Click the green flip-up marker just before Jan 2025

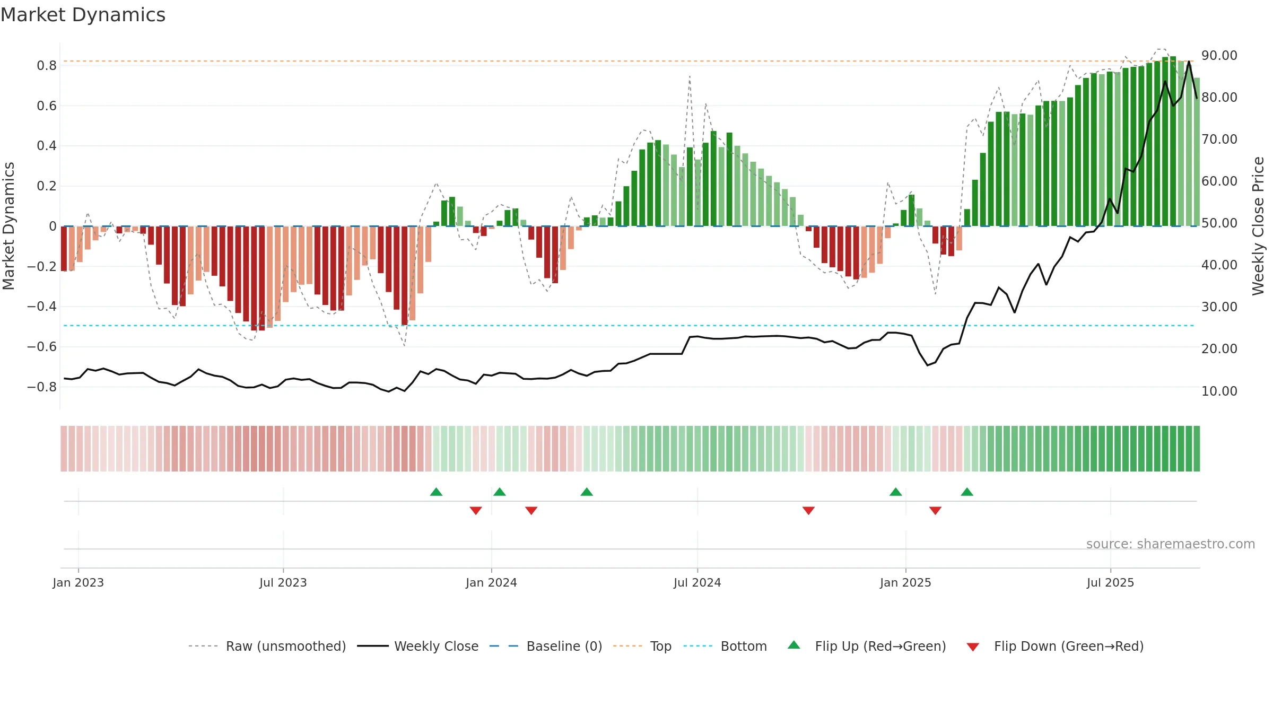click(x=896, y=492)
